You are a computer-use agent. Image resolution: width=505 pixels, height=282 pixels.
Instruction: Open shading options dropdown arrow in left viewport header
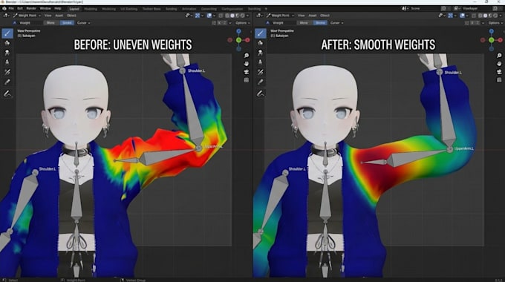[247, 16]
